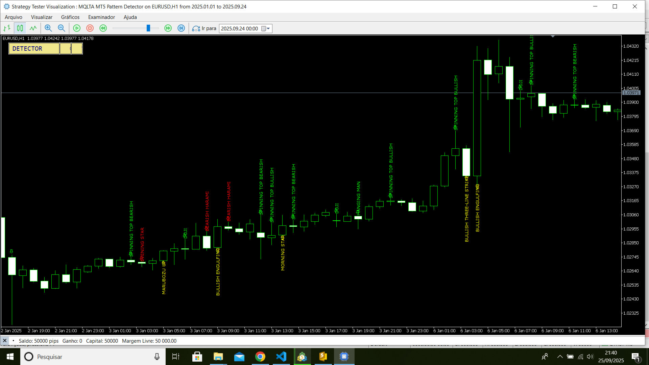Image resolution: width=649 pixels, height=365 pixels.
Task: Skip forward with the fast-forward icon
Action: [168, 28]
